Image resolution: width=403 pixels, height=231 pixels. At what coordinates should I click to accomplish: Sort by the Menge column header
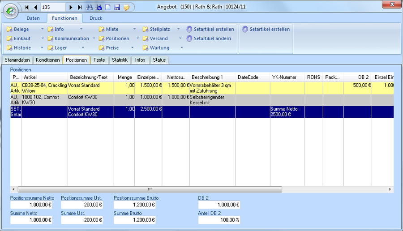[x=124, y=77]
